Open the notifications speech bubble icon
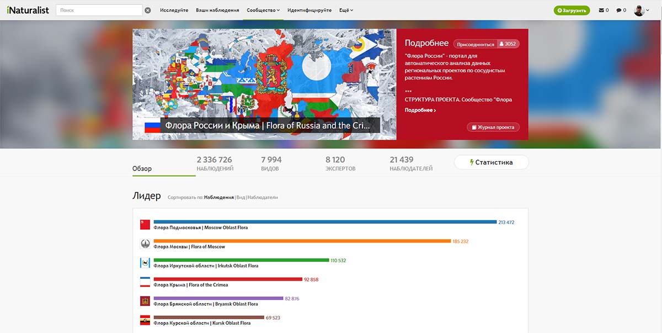 pos(621,10)
